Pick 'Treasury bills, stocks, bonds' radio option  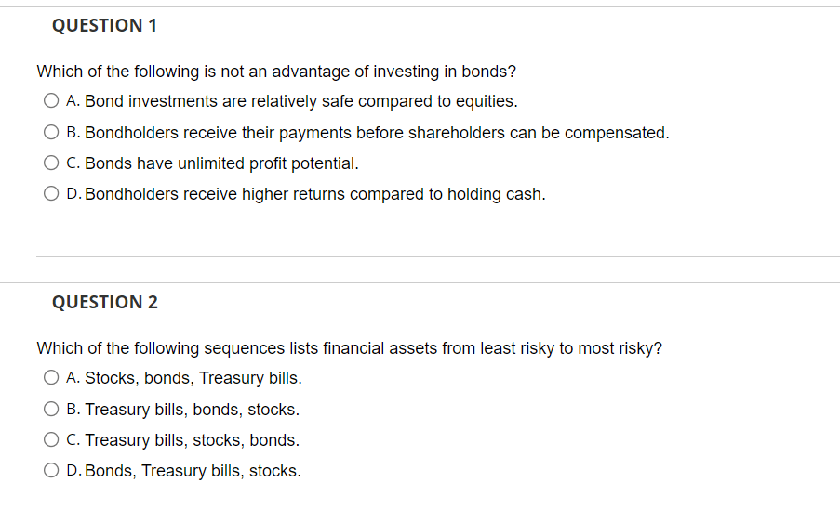click(x=51, y=440)
